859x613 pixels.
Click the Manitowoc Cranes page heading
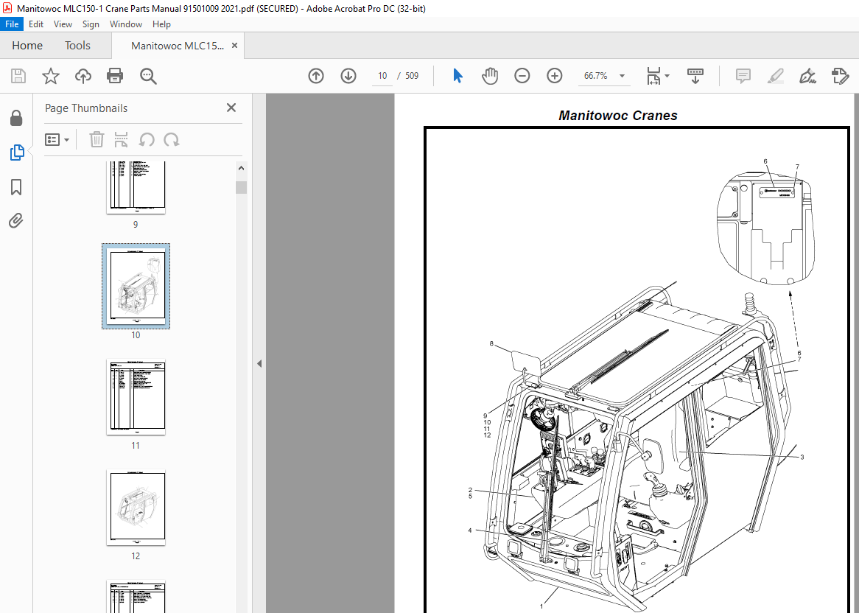(618, 116)
